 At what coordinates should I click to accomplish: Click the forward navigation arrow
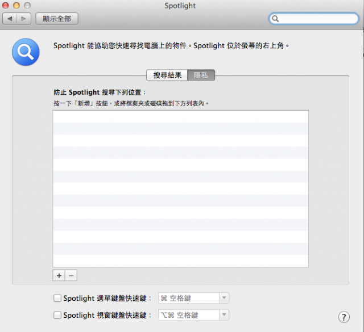(24, 19)
